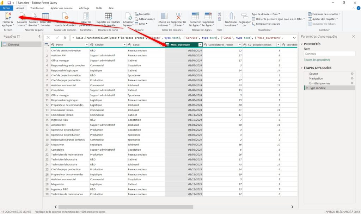Open Utiliser la première ligne pour les en-têtes
Image resolution: width=361 pixels, height=214 pixels.
(x=278, y=19)
